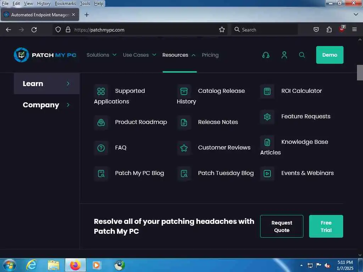Click the Patch My PC Blog icon

pyautogui.click(x=101, y=174)
